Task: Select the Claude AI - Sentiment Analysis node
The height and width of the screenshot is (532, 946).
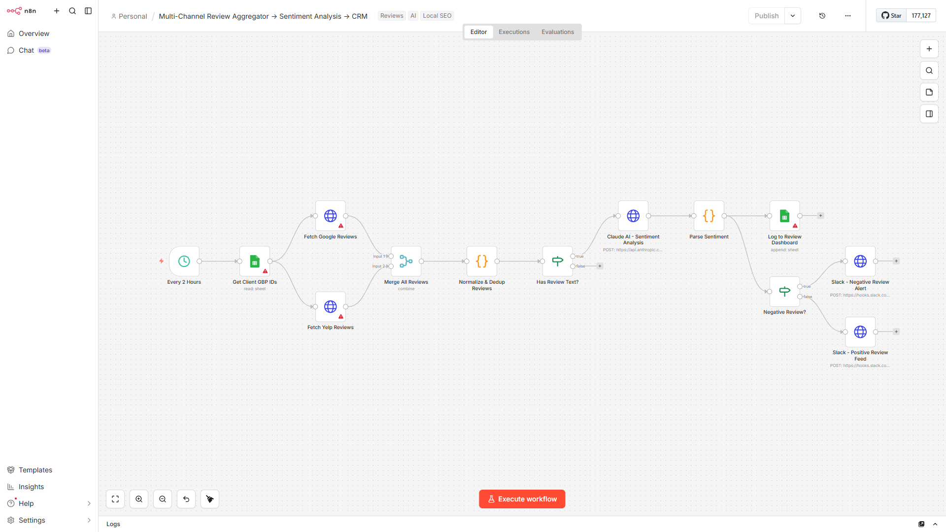Action: (x=633, y=216)
